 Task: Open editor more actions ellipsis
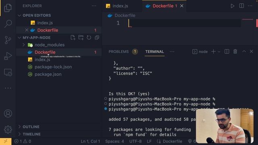250,6
